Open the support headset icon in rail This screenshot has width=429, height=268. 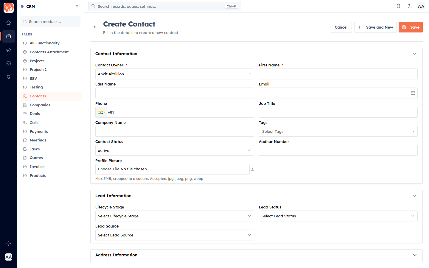pos(9,77)
